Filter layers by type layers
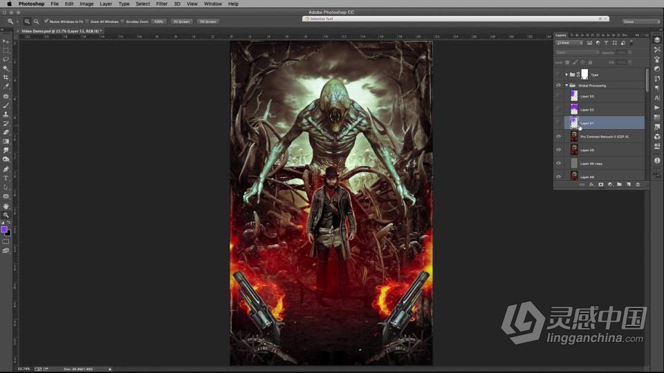This screenshot has height=373, width=664. click(x=606, y=43)
